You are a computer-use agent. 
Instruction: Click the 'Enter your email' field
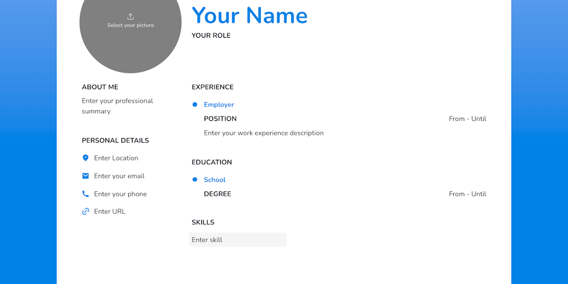pos(119,176)
